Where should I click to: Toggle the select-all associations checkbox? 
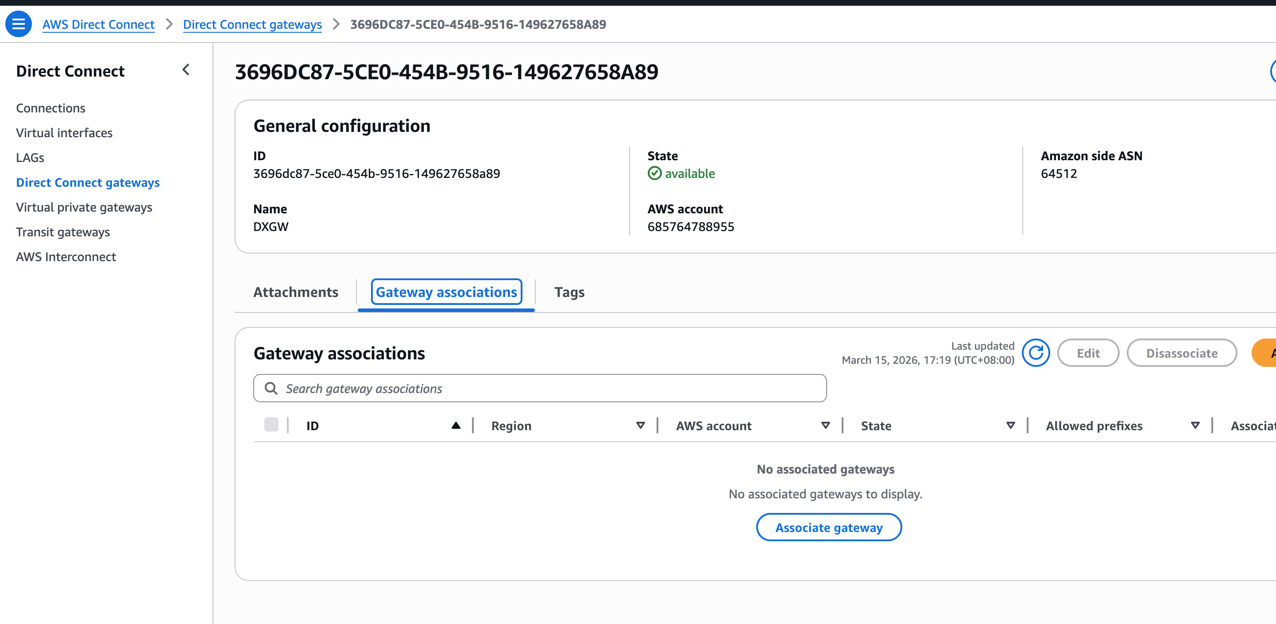[271, 425]
